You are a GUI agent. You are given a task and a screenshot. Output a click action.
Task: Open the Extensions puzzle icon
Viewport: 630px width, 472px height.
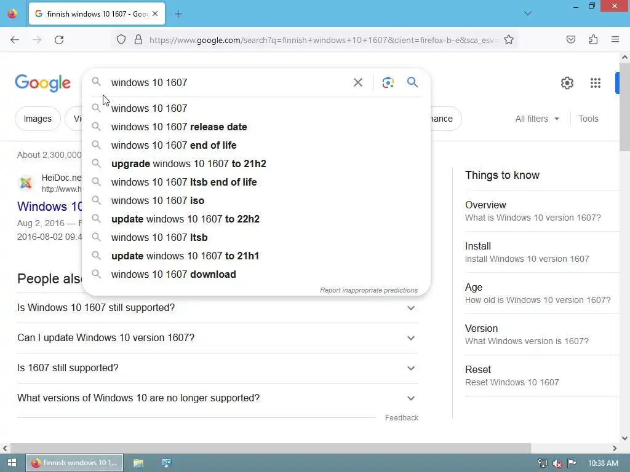594,39
